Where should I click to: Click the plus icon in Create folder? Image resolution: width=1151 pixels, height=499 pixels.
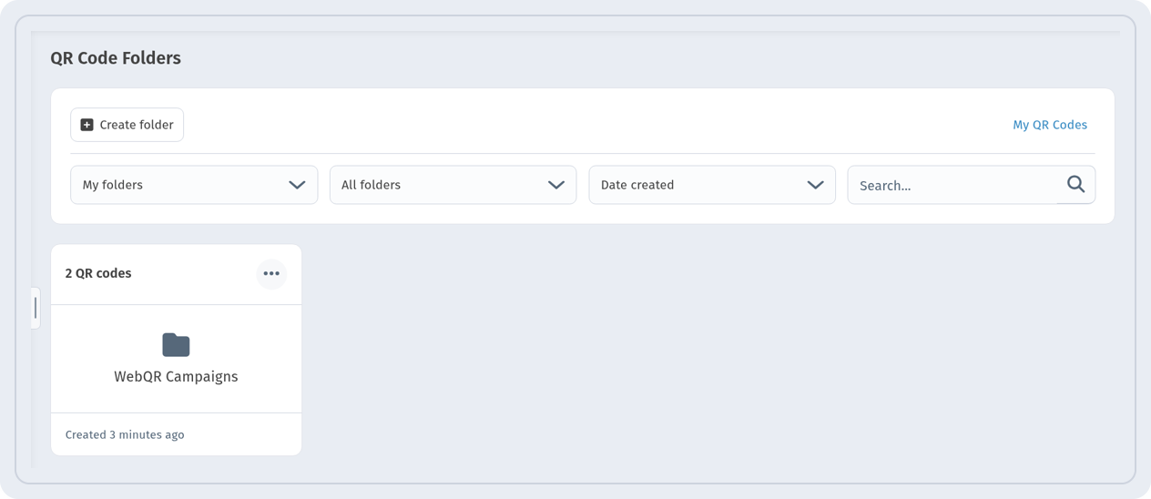pyautogui.click(x=87, y=125)
